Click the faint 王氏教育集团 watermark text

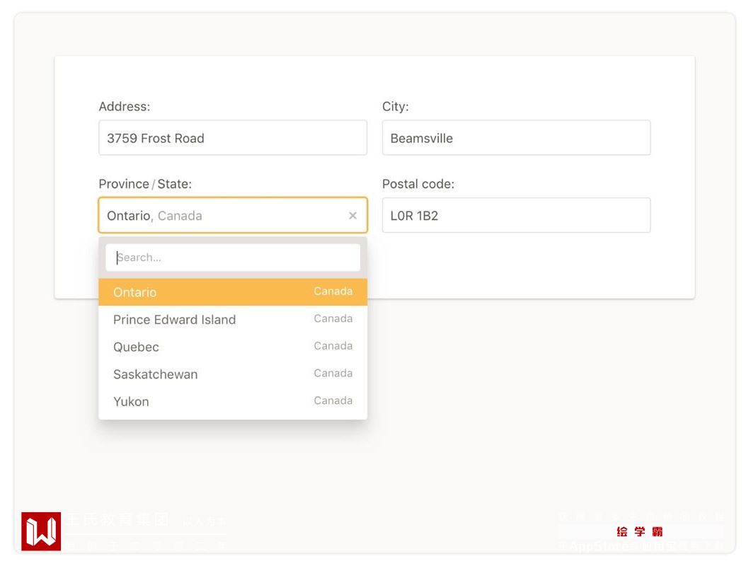click(117, 520)
